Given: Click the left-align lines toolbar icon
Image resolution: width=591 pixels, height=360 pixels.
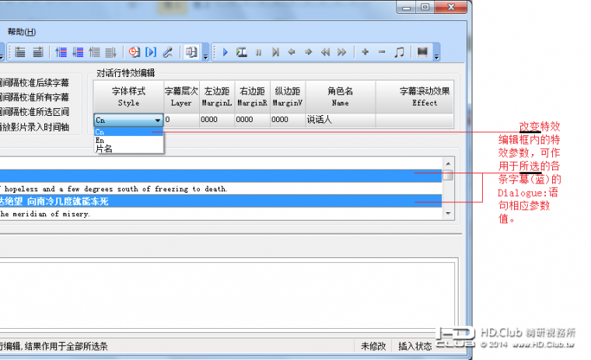Looking at the screenshot, I should [20, 52].
